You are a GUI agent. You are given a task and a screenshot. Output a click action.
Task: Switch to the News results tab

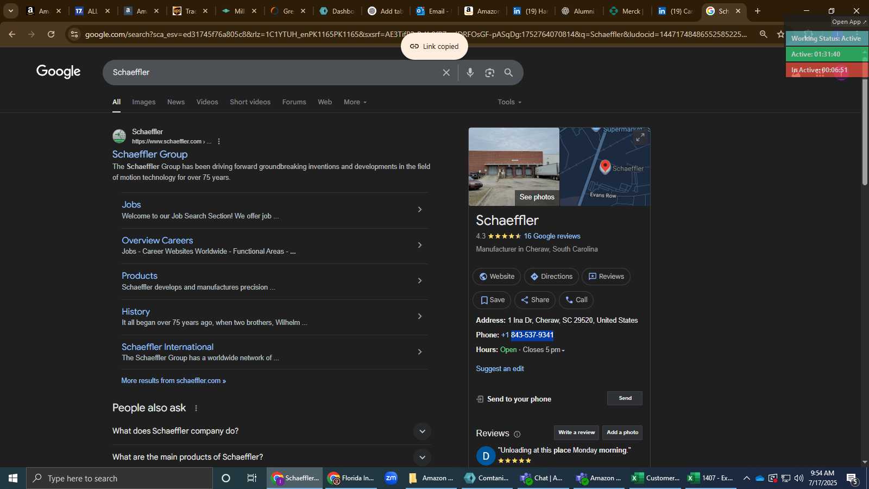coord(176,102)
